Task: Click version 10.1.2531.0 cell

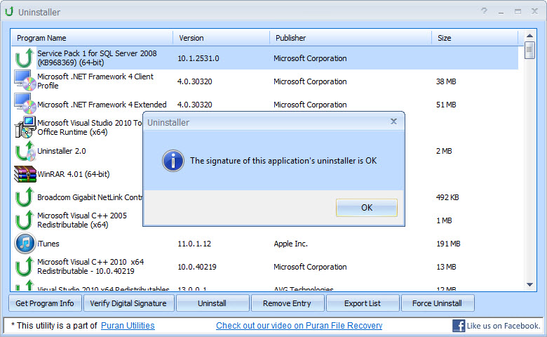Action: coord(198,58)
